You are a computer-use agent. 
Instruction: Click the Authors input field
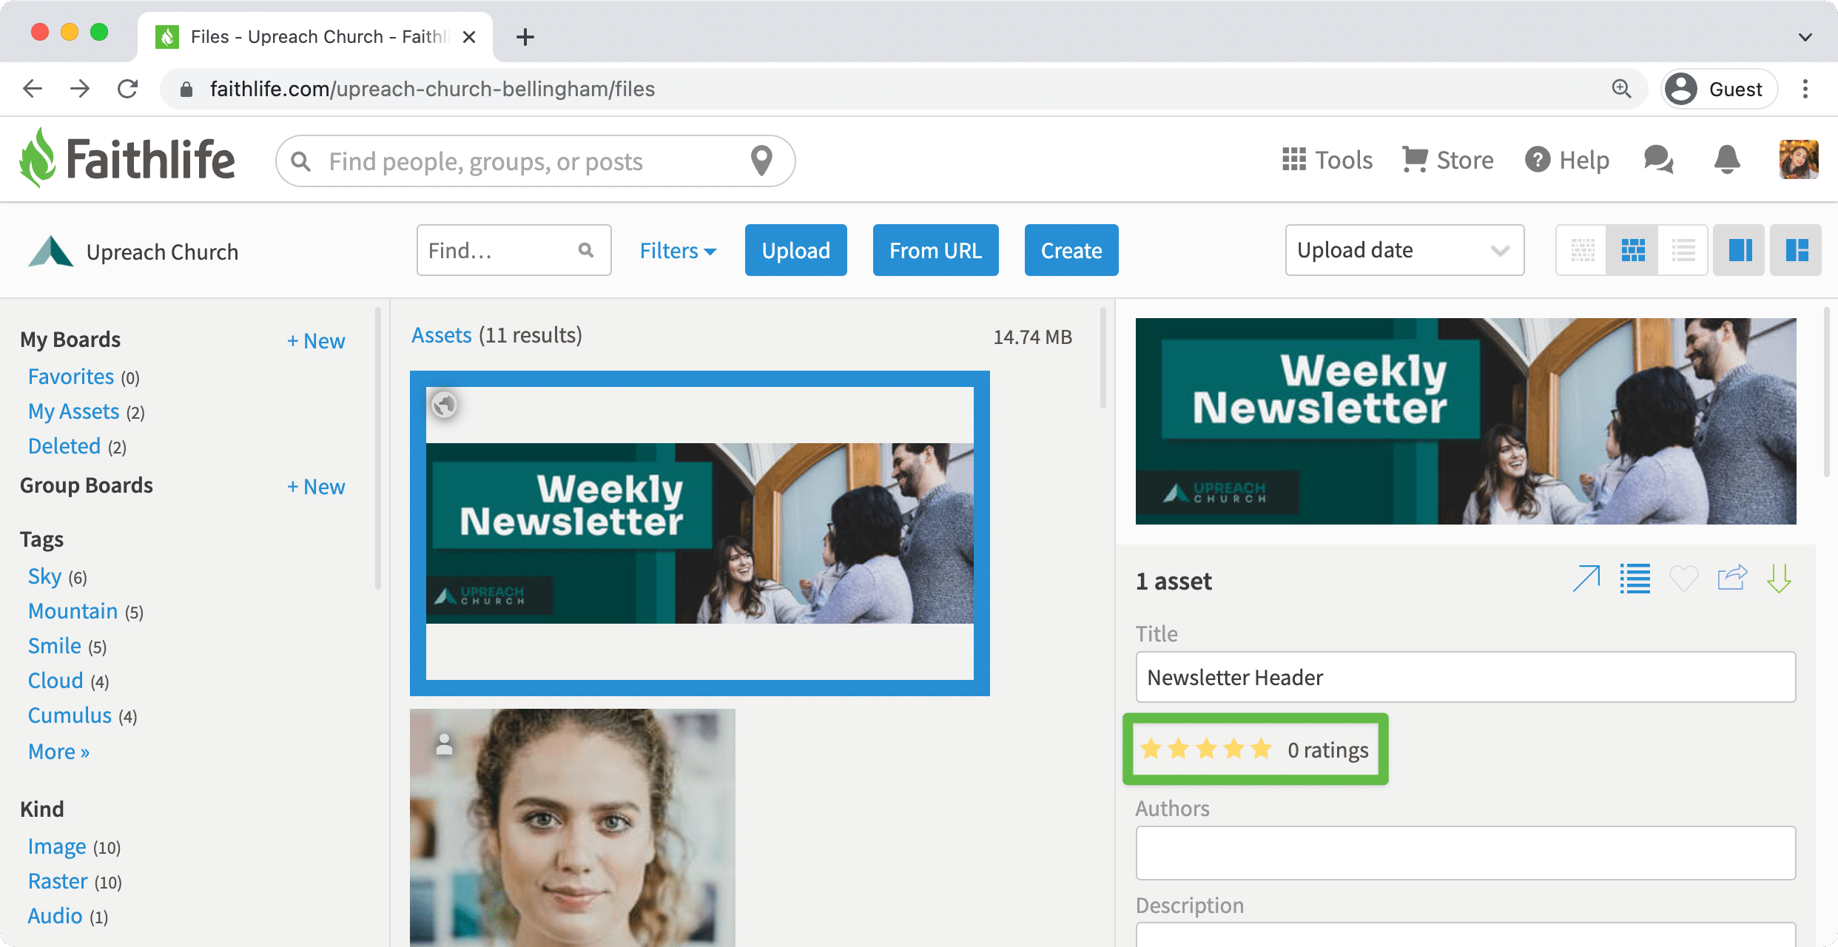(1465, 852)
